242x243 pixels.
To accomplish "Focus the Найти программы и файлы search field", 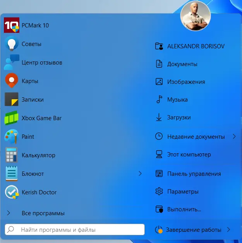I will [x=75, y=229].
